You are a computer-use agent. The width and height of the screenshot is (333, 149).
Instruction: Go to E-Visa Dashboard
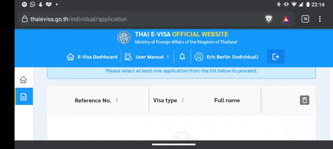[x=92, y=57]
